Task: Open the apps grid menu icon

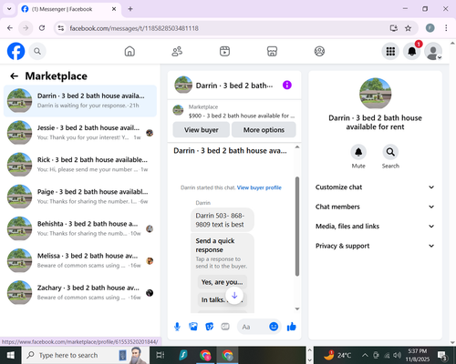Action: pyautogui.click(x=390, y=51)
